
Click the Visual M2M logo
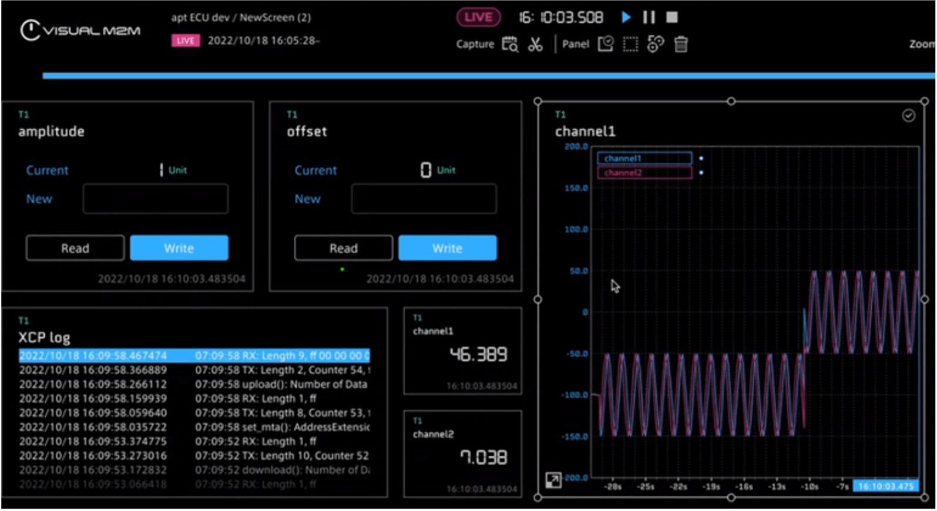(80, 31)
